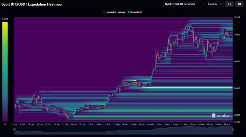This screenshot has height=137, width=246.
Task: Click the 15 Mar date axis label
Action: click(193, 125)
